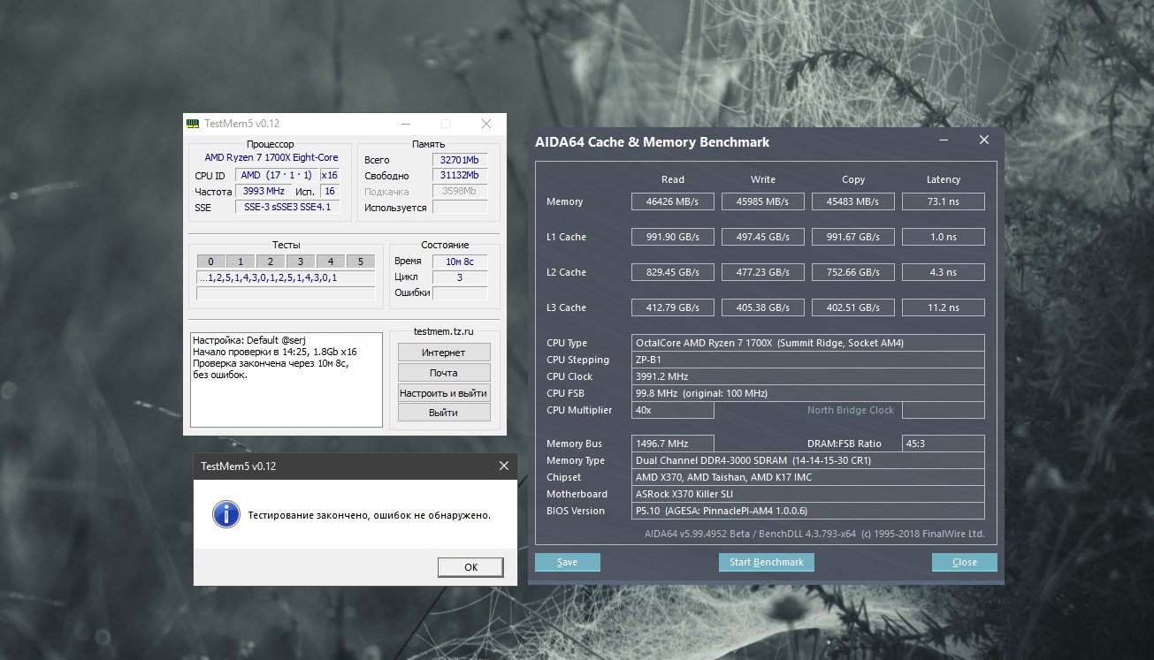The image size is (1154, 660).
Task: Click L1 Cache Write value 497.45 GB/s
Action: (763, 237)
